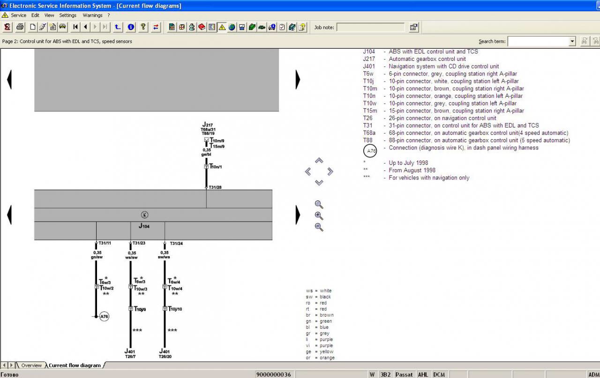Click the blank new document icon
This screenshot has width=600, height=378.
point(32,27)
